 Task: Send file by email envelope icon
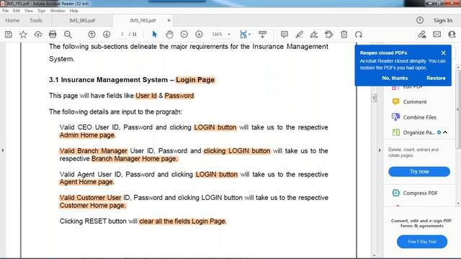437,35
